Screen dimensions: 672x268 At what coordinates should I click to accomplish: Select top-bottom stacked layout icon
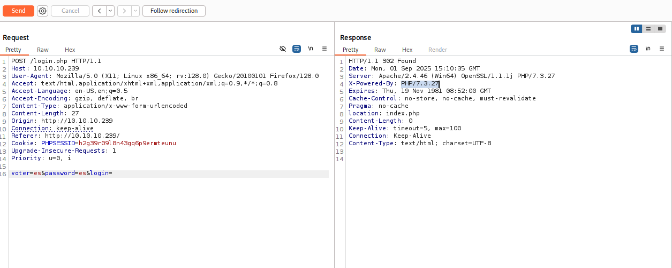tap(648, 29)
